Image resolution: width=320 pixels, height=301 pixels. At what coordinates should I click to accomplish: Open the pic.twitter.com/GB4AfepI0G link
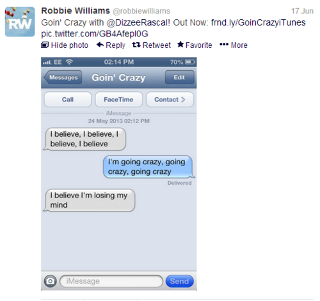point(95,34)
